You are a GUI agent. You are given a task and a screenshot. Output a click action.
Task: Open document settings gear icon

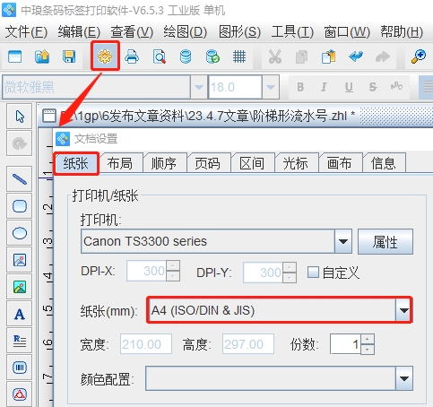click(x=105, y=56)
